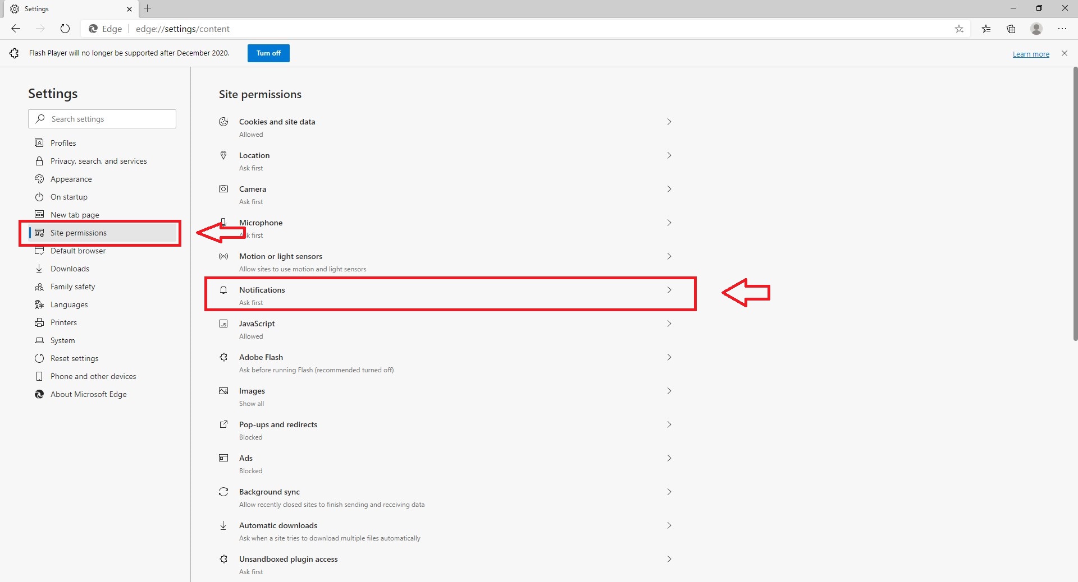Screen dimensions: 1078x582
Task: Select Privacy, search, and services menu item
Action: [98, 161]
